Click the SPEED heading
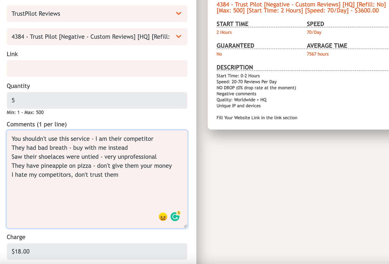 [x=315, y=24]
